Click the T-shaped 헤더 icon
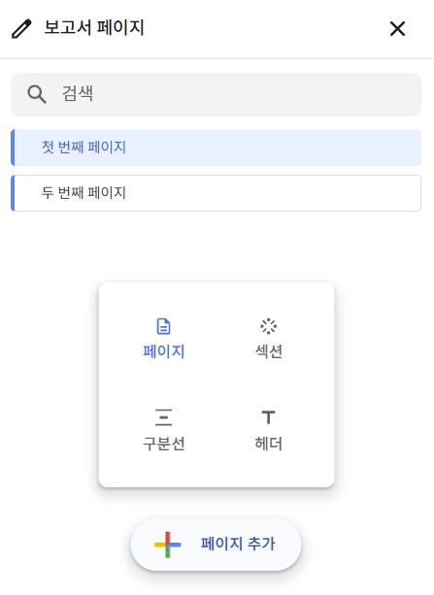The width and height of the screenshot is (434, 595). tap(268, 417)
